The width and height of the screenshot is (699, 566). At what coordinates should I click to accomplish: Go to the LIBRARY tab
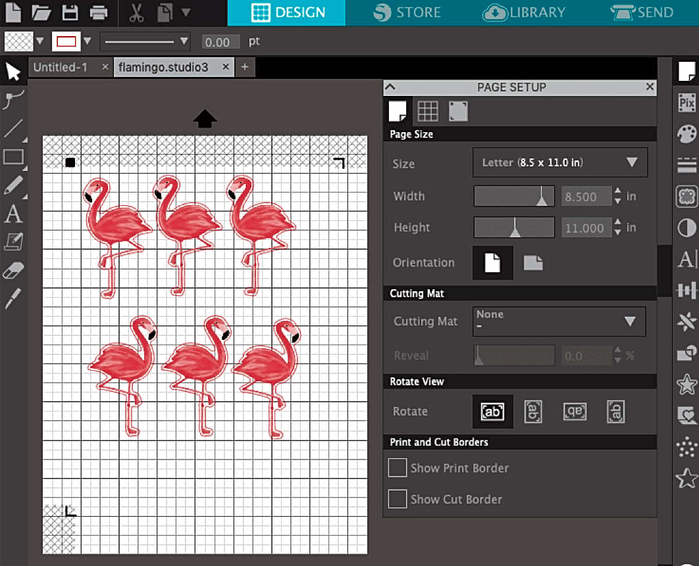point(524,12)
